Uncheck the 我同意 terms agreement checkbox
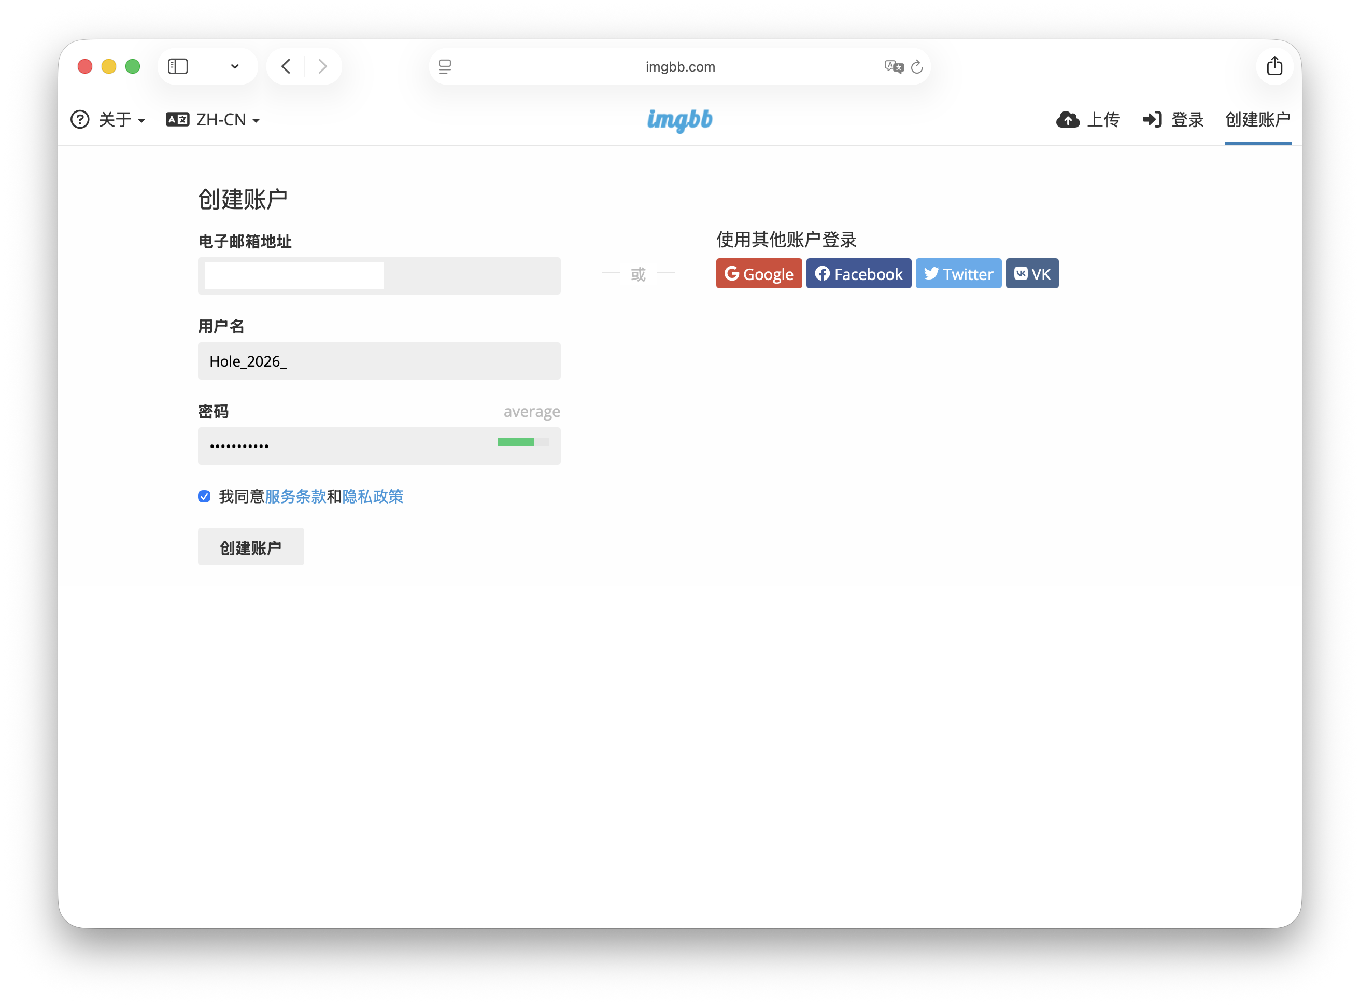Viewport: 1360px width, 1005px height. (x=204, y=496)
